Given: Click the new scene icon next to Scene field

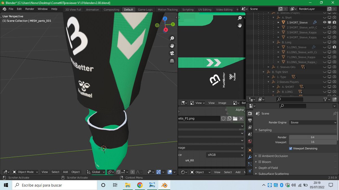Looking at the screenshot, I should pyautogui.click(x=280, y=9).
